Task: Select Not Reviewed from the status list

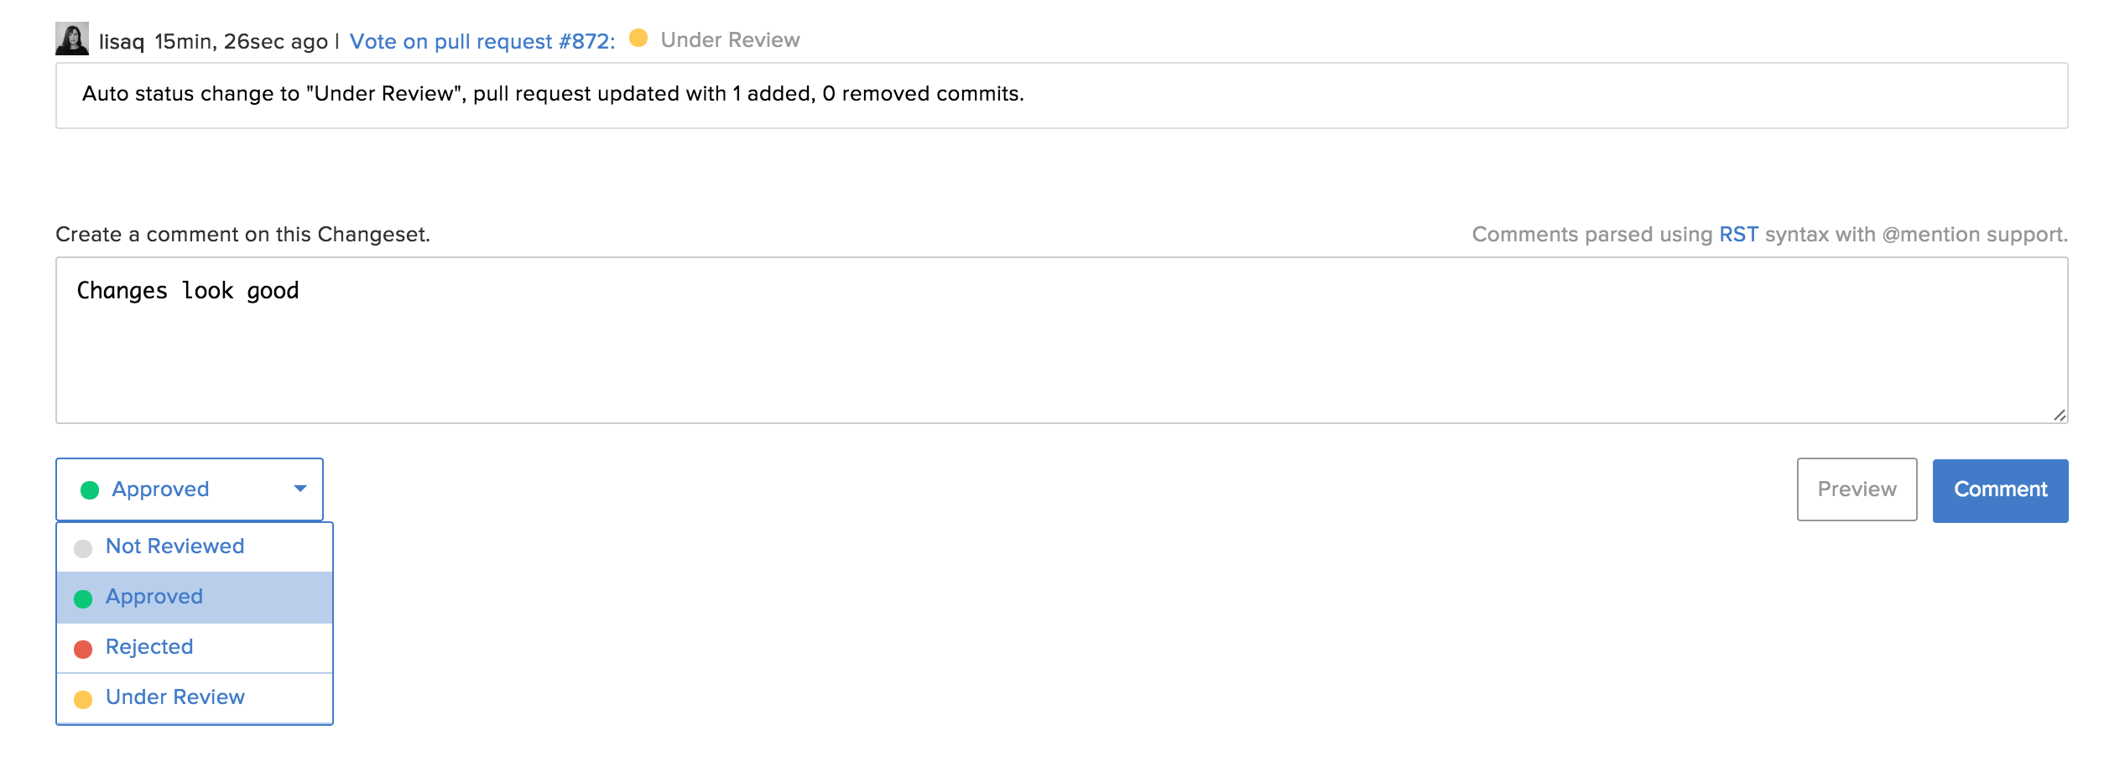Action: (174, 546)
